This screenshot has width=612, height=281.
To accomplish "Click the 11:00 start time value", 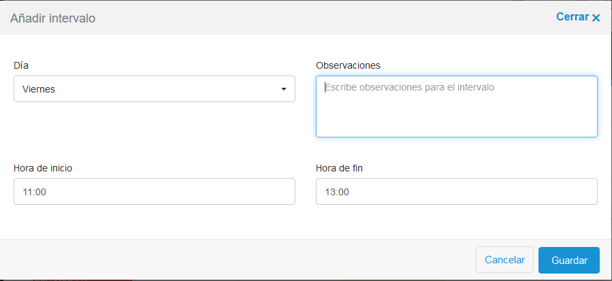I will pyautogui.click(x=34, y=193).
